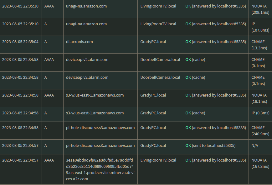Select s3-w.us-east-1.amazonaws.com in the IP (0.3ms) row
The width and height of the screenshot is (272, 185).
(95, 113)
